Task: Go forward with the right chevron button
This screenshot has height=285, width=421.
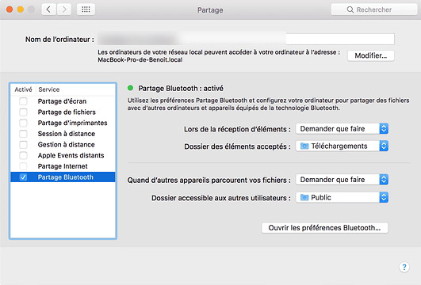Action: point(64,9)
